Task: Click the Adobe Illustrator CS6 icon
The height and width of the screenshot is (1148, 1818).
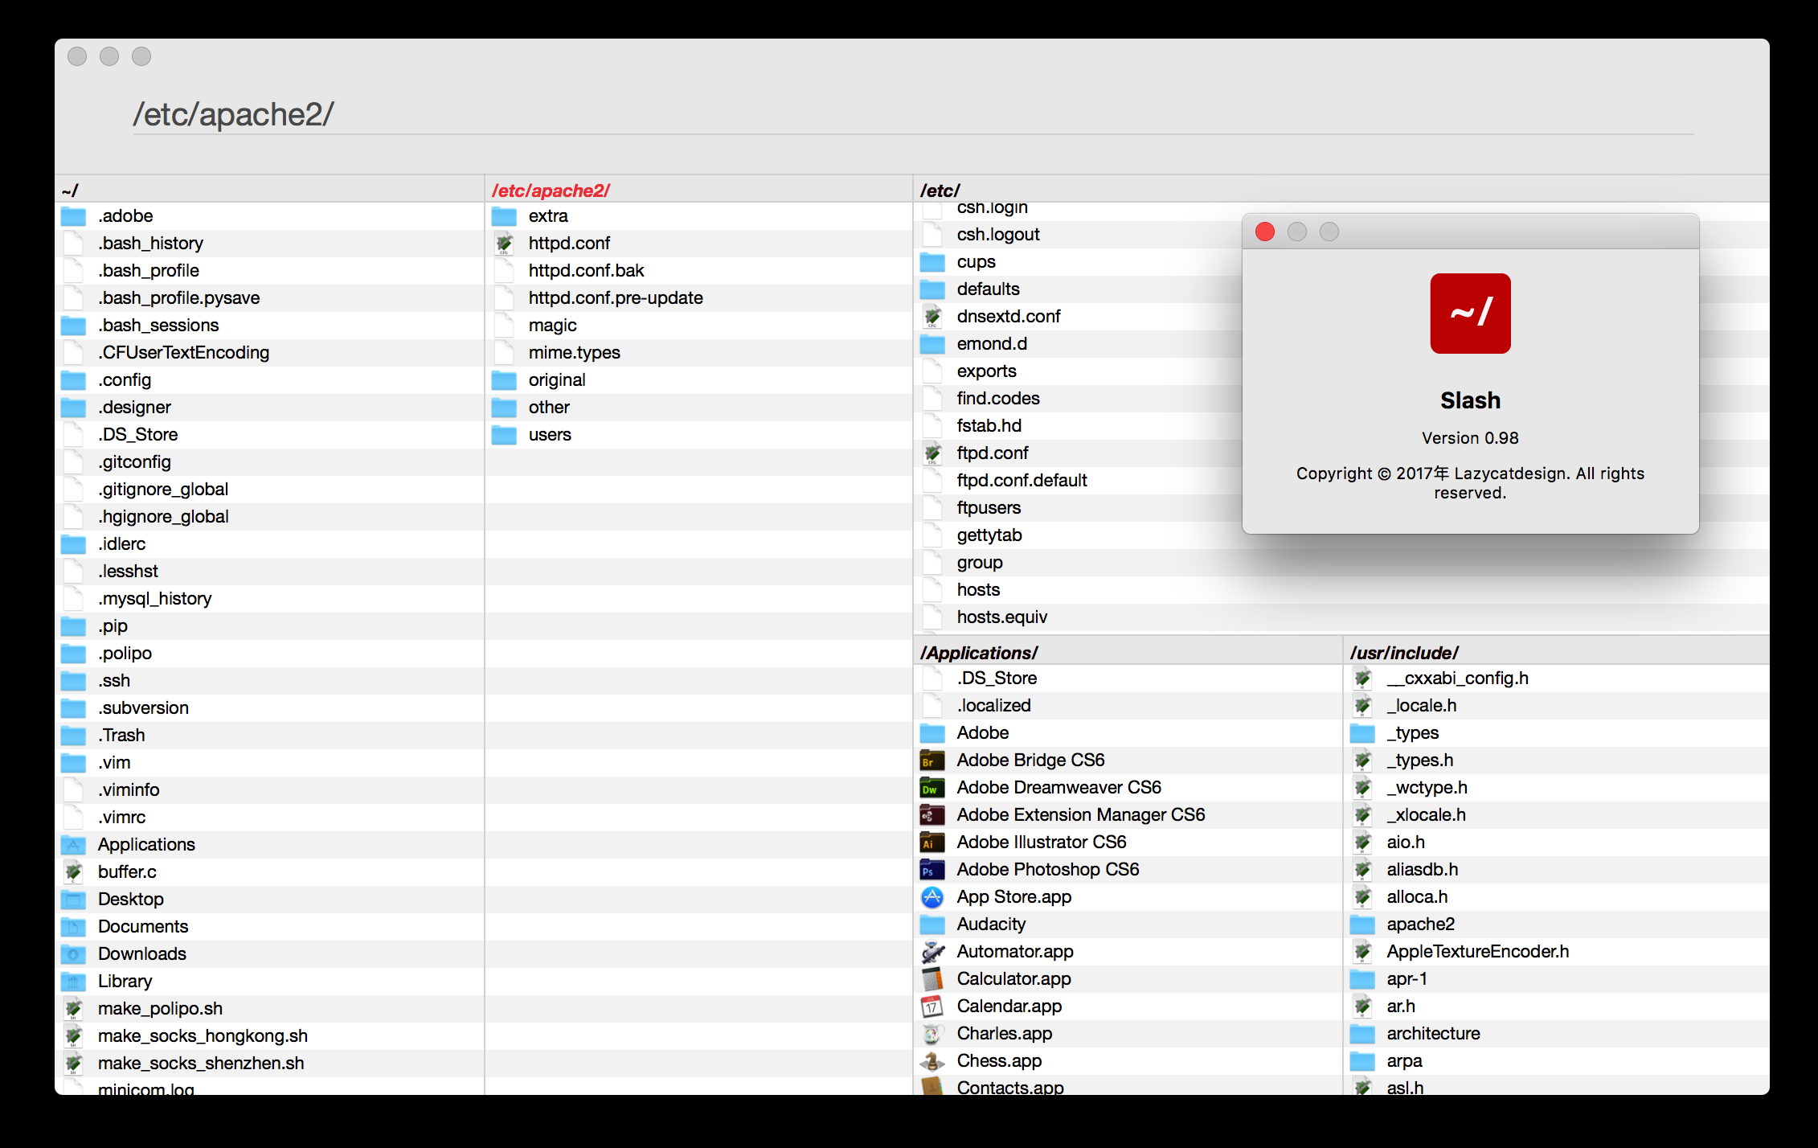Action: click(932, 843)
